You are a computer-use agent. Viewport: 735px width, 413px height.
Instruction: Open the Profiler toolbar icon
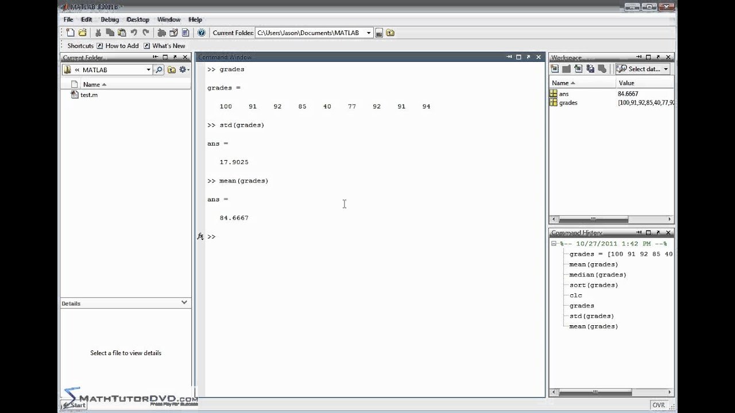click(185, 33)
